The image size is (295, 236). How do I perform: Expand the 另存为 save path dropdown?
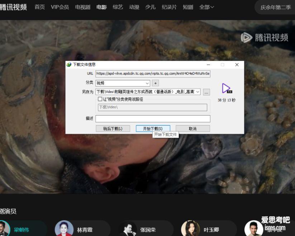[x=198, y=92]
